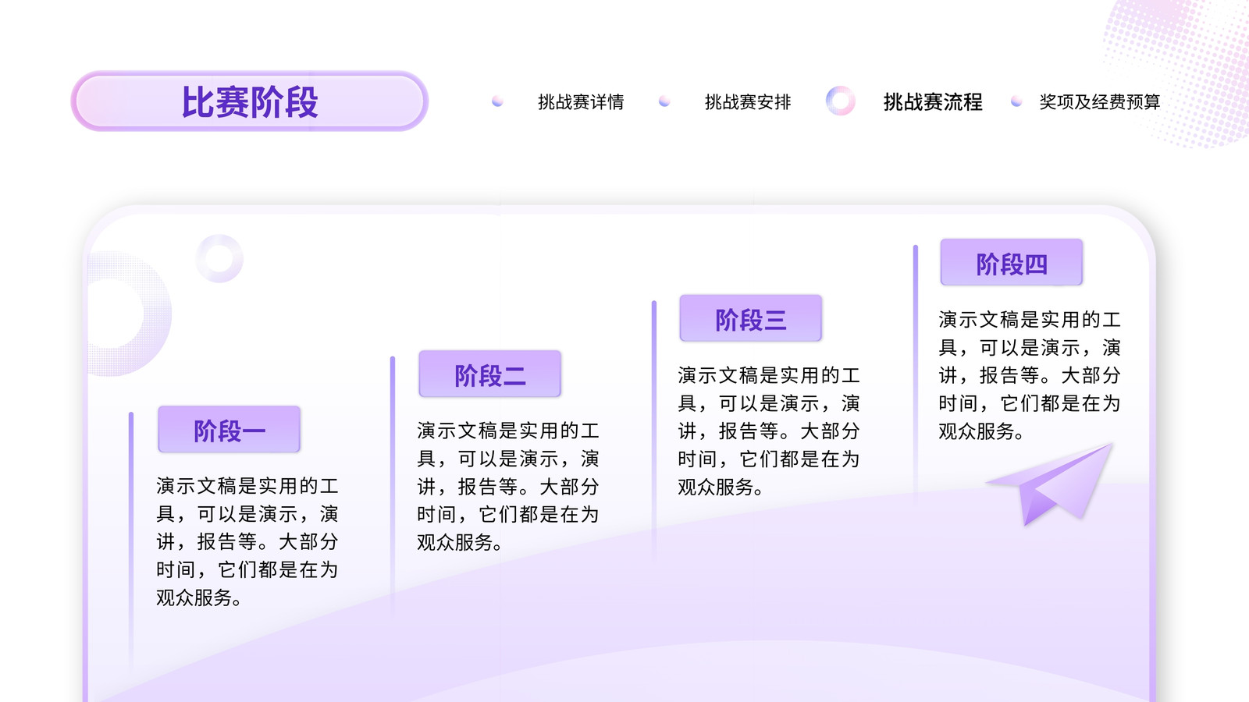The width and height of the screenshot is (1249, 702).
Task: Click the 比赛阶段 title banner
Action: coord(250,101)
